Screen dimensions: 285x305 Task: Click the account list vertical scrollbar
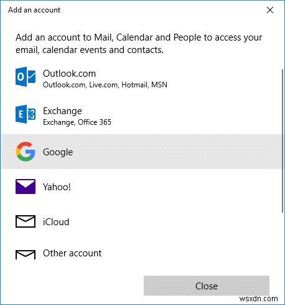283,141
